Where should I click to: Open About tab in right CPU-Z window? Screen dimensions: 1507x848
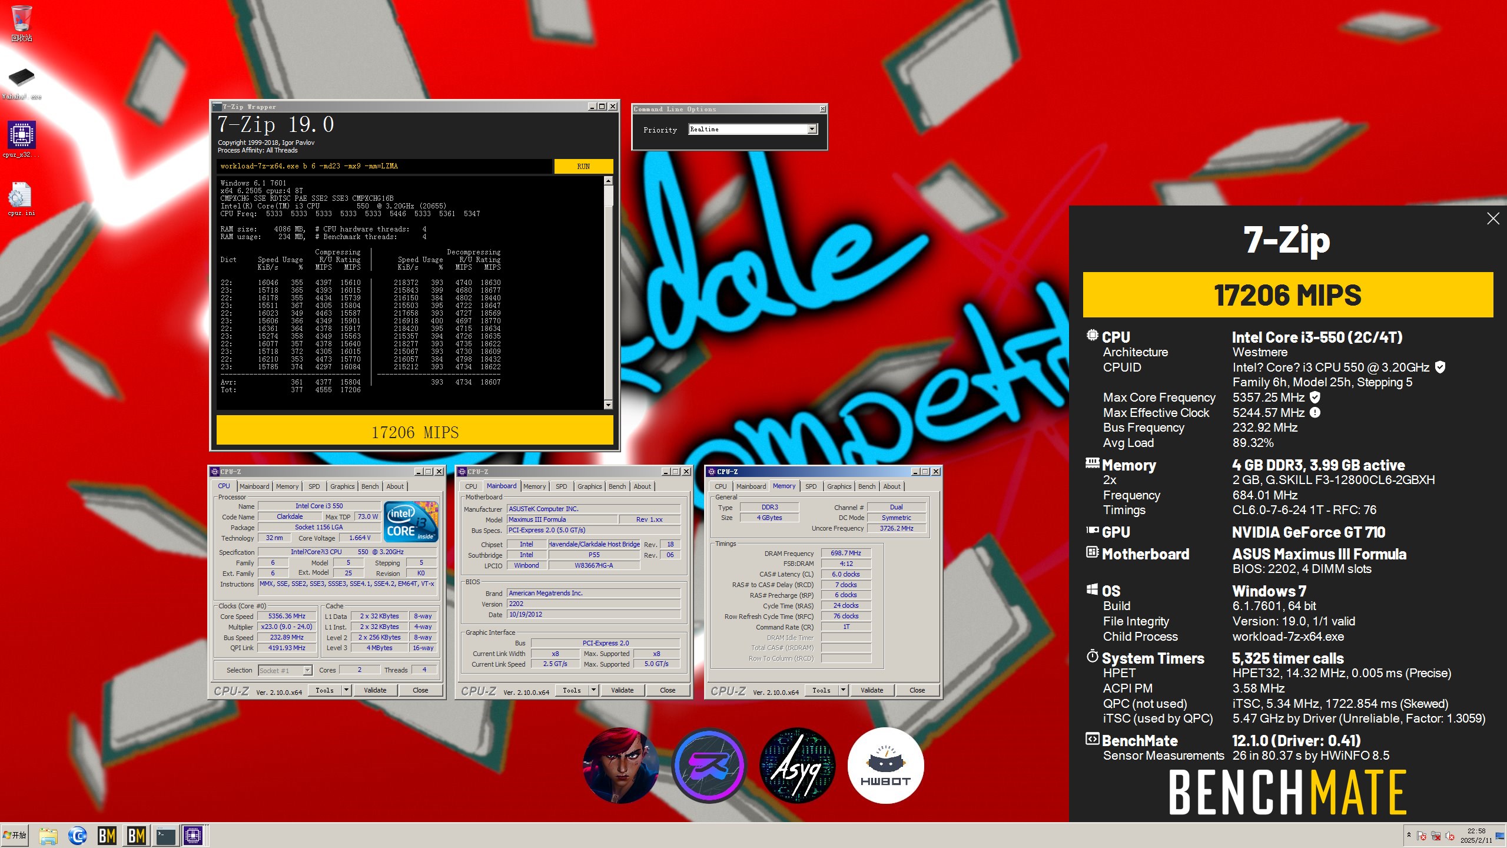coord(892,486)
